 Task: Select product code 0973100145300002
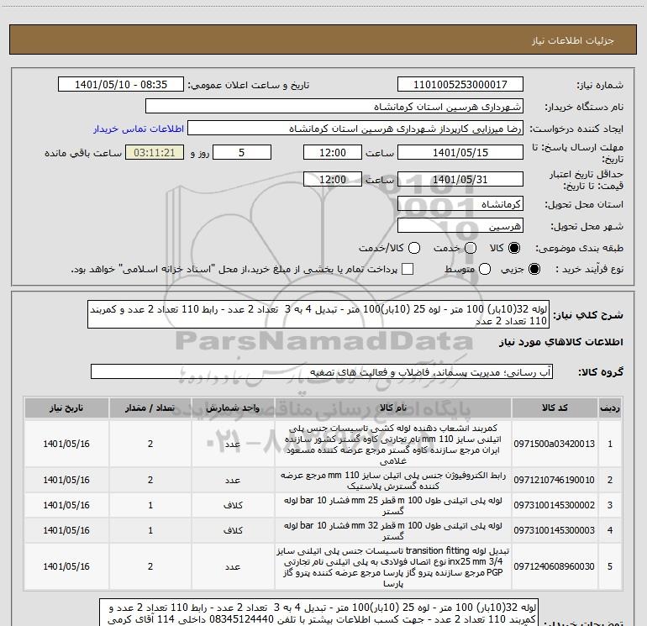click(x=555, y=505)
